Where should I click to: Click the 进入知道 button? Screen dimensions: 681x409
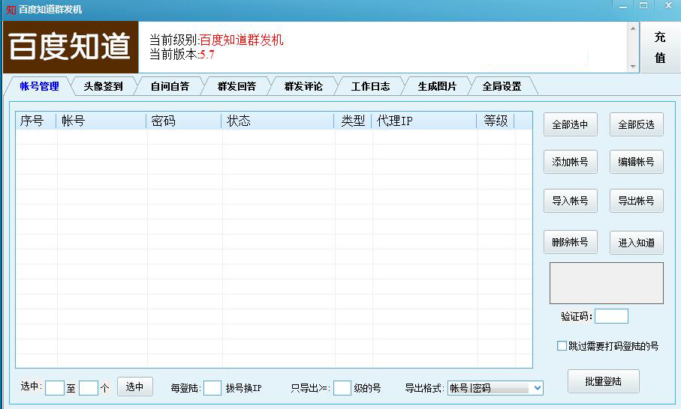click(x=636, y=243)
